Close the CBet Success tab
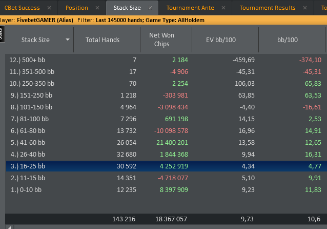The width and height of the screenshot is (327, 229). [49, 8]
